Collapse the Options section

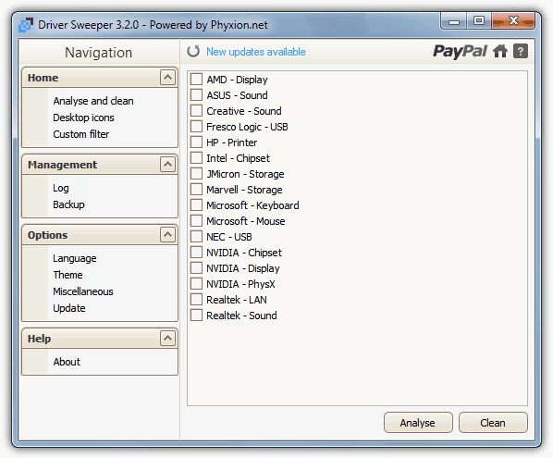(x=168, y=234)
